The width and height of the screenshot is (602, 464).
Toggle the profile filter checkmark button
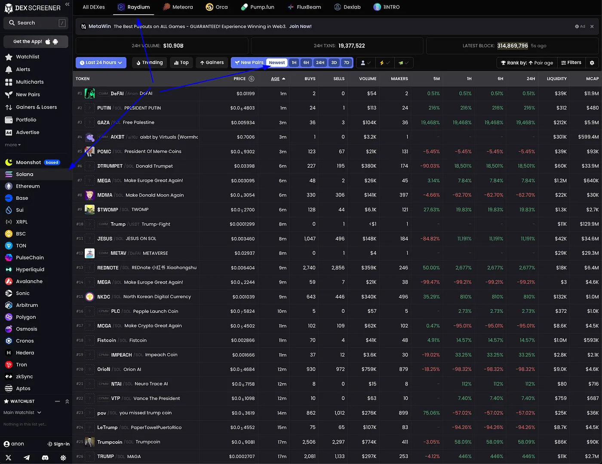(x=365, y=63)
